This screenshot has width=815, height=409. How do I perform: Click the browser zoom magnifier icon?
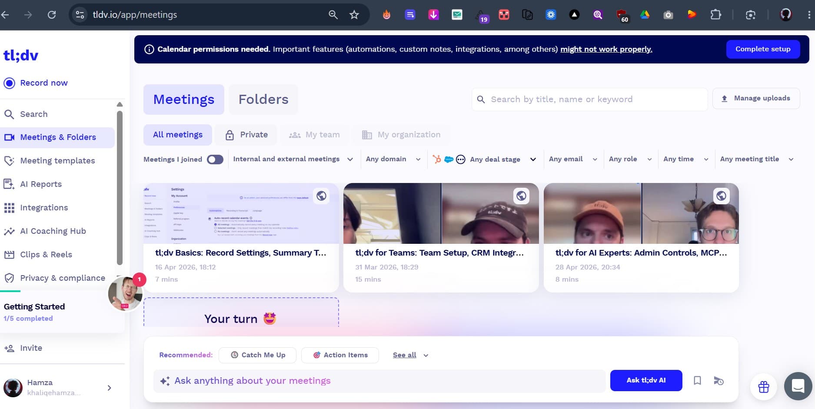click(333, 15)
